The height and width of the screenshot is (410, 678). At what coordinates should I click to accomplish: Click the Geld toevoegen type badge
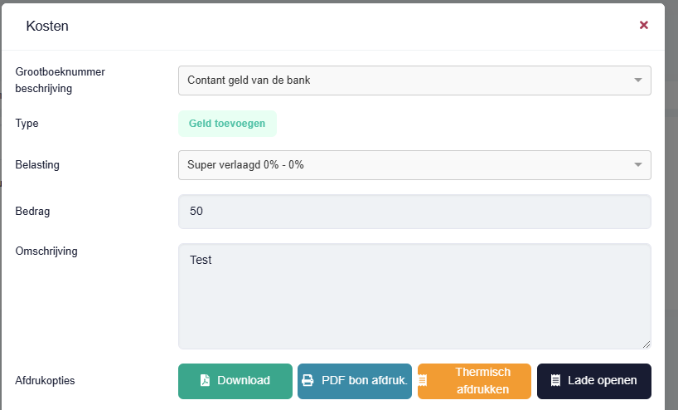click(227, 124)
